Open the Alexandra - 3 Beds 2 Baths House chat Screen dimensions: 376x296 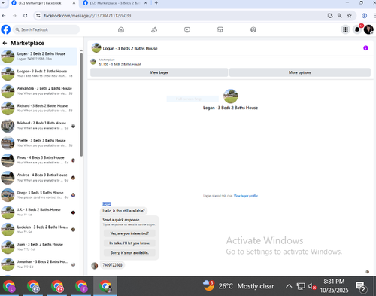pyautogui.click(x=39, y=90)
